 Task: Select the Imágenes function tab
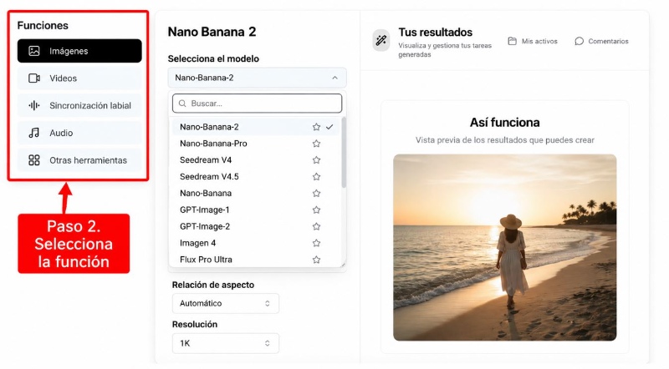point(79,51)
